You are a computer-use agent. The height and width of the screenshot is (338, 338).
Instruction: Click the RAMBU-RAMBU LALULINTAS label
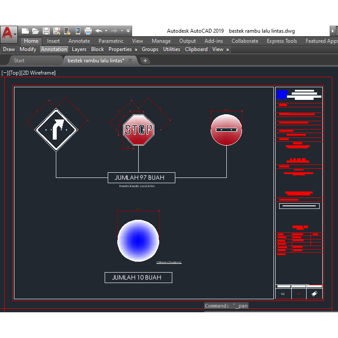(137, 186)
